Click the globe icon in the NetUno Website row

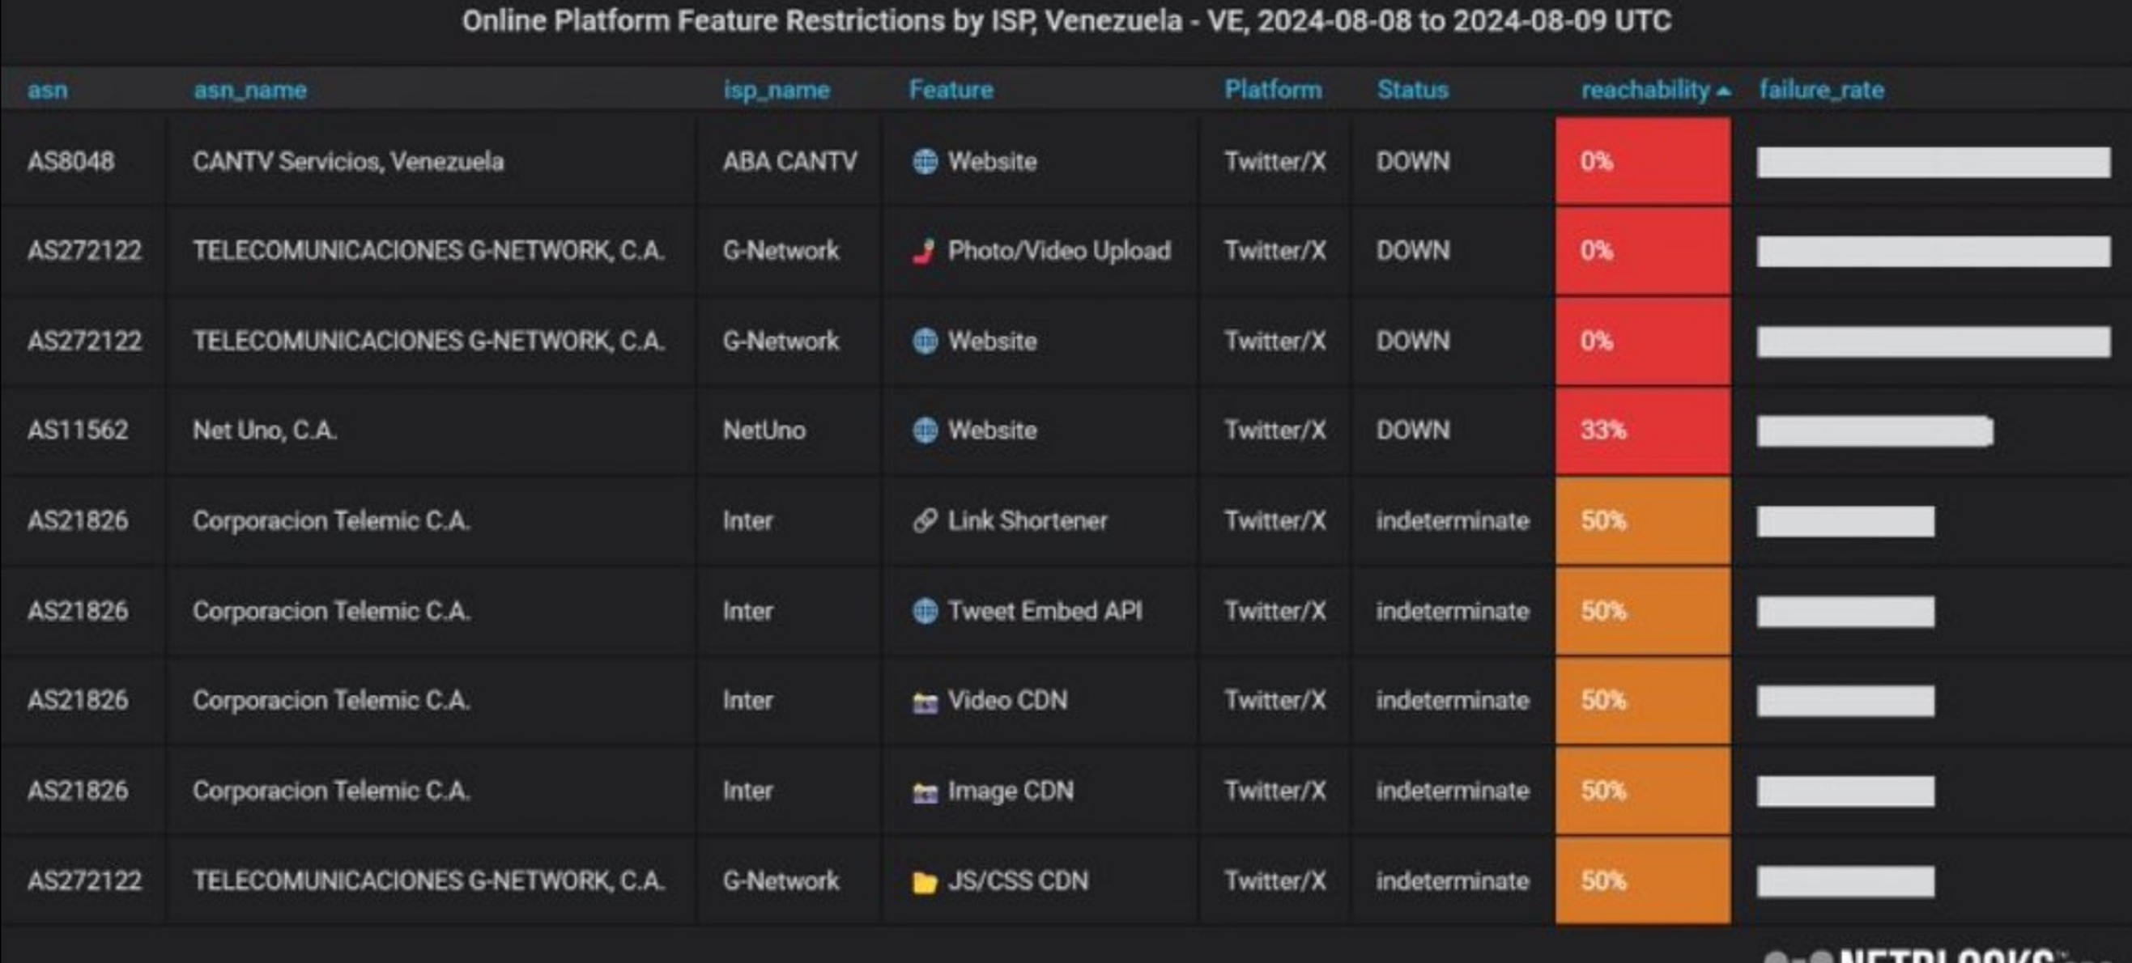pyautogui.click(x=925, y=431)
